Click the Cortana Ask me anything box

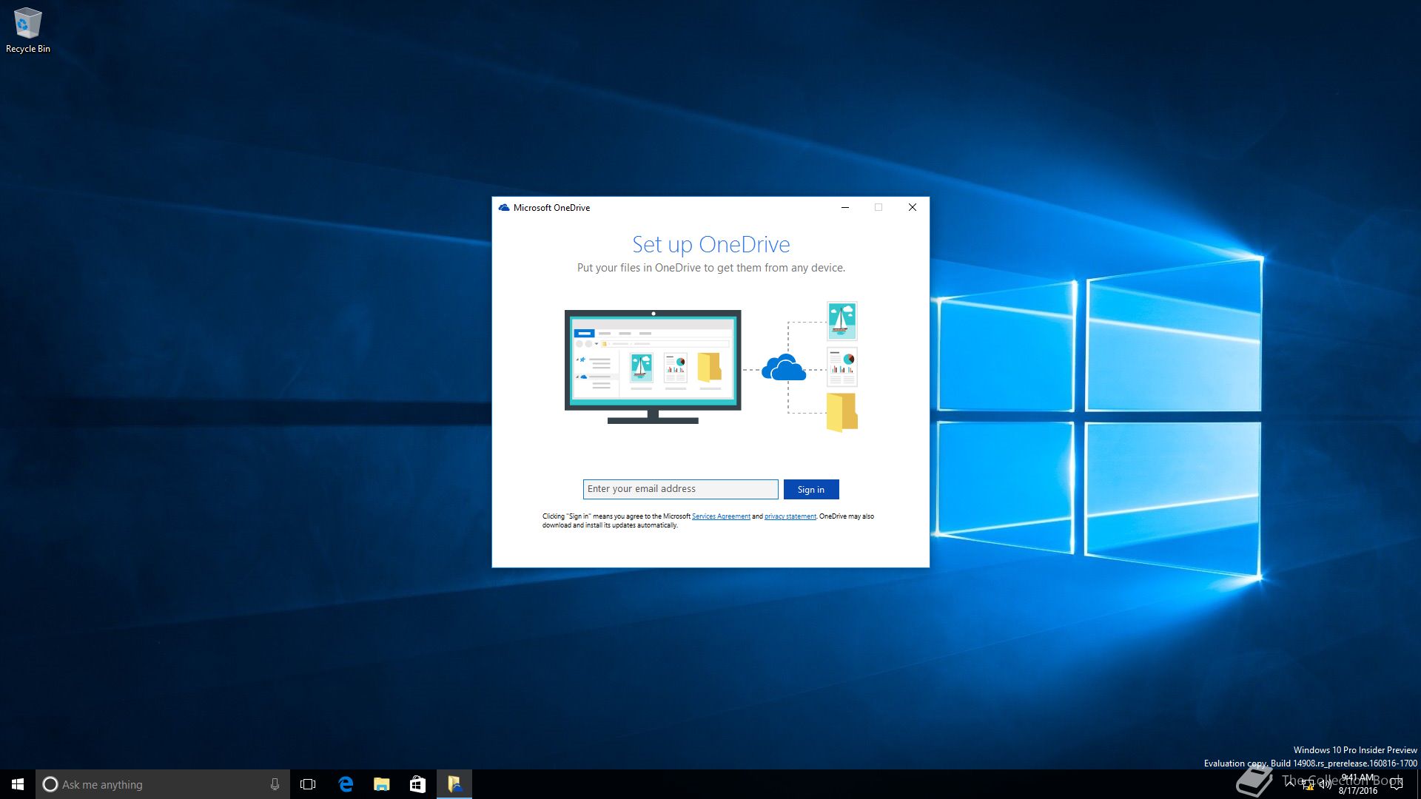(x=162, y=784)
